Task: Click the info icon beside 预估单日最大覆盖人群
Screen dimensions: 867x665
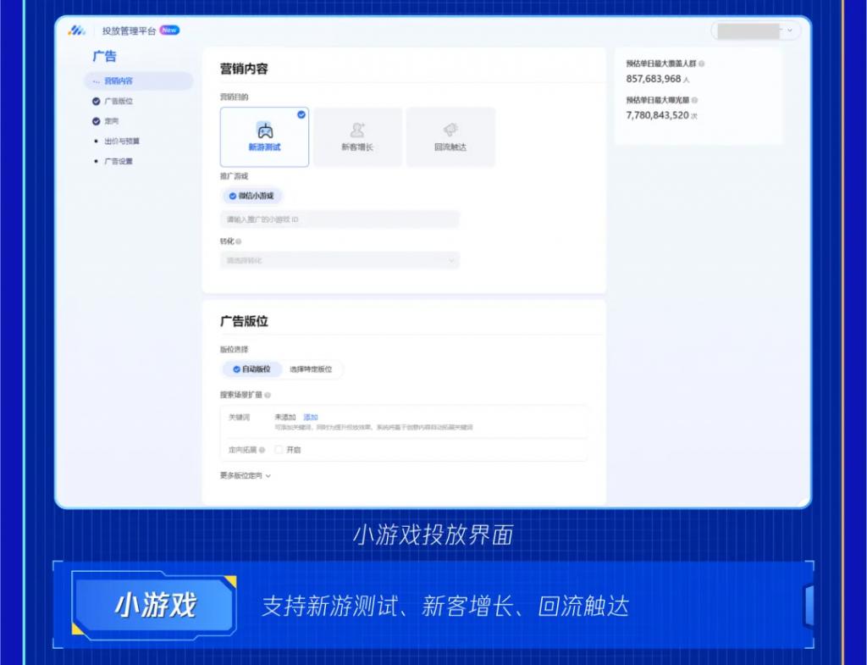Action: coord(702,64)
